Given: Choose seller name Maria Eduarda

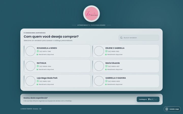Looking at the screenshot, I should [113, 63].
